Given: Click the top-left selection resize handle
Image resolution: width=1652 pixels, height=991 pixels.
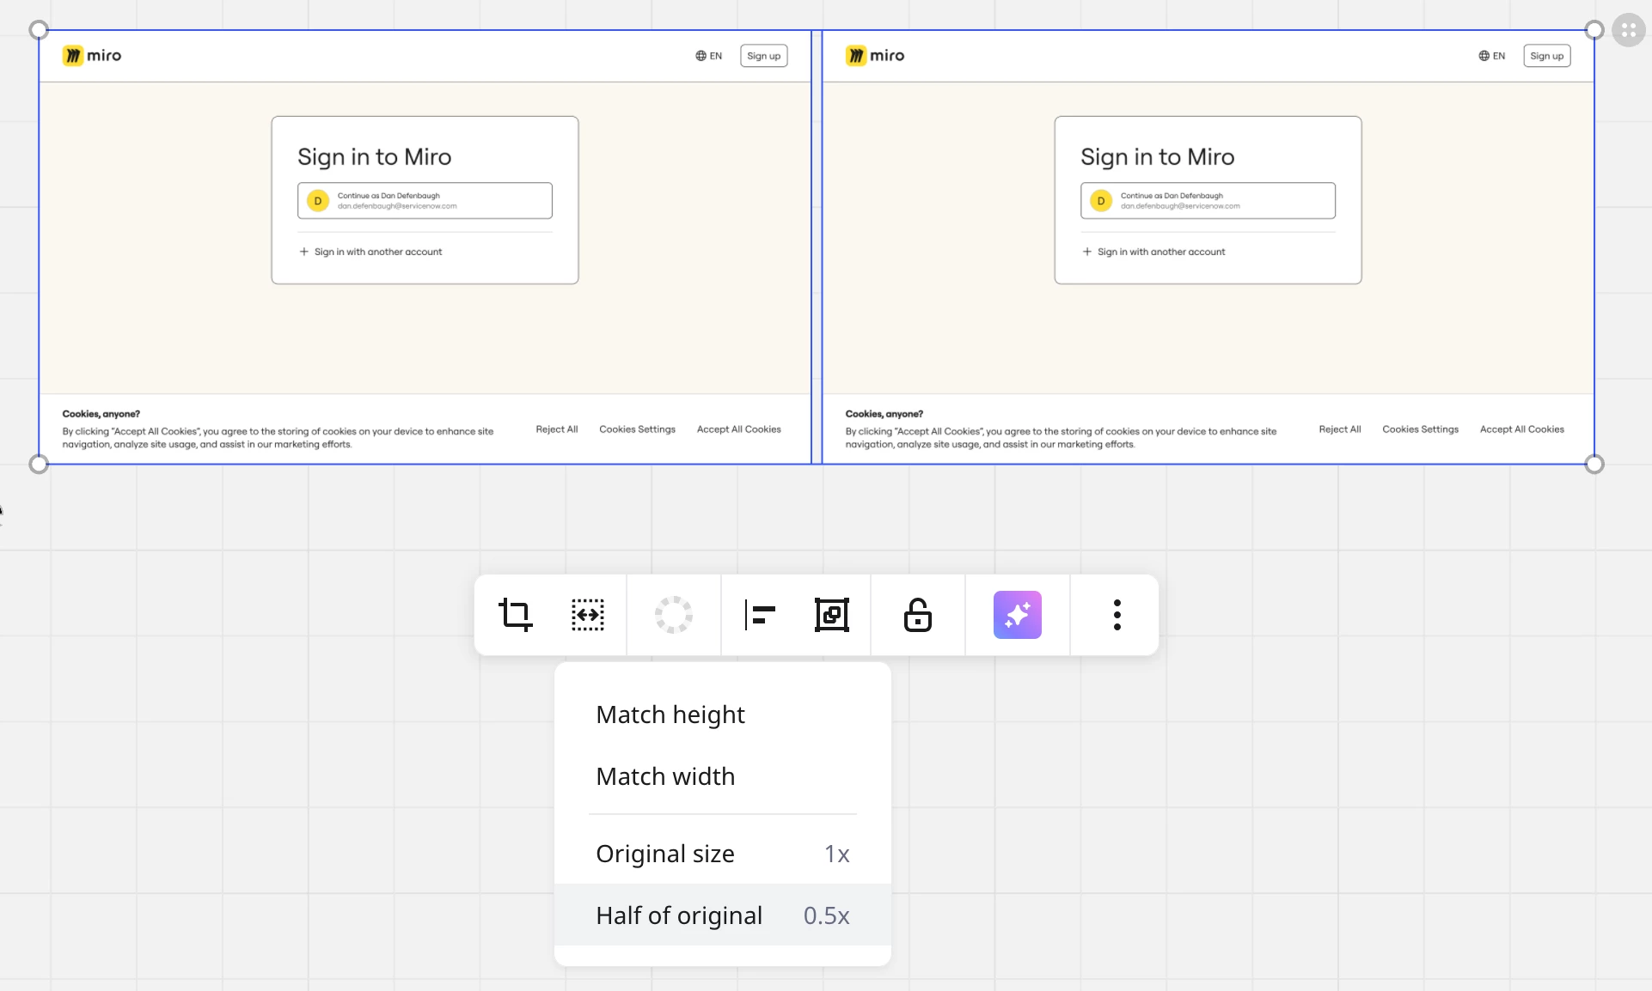Looking at the screenshot, I should click(x=39, y=30).
